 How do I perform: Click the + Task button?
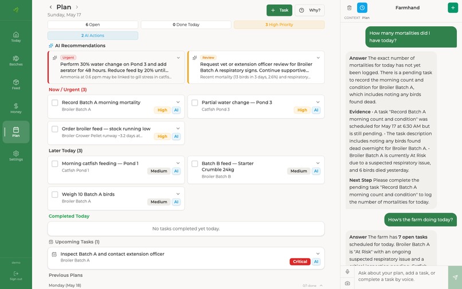coord(279,10)
